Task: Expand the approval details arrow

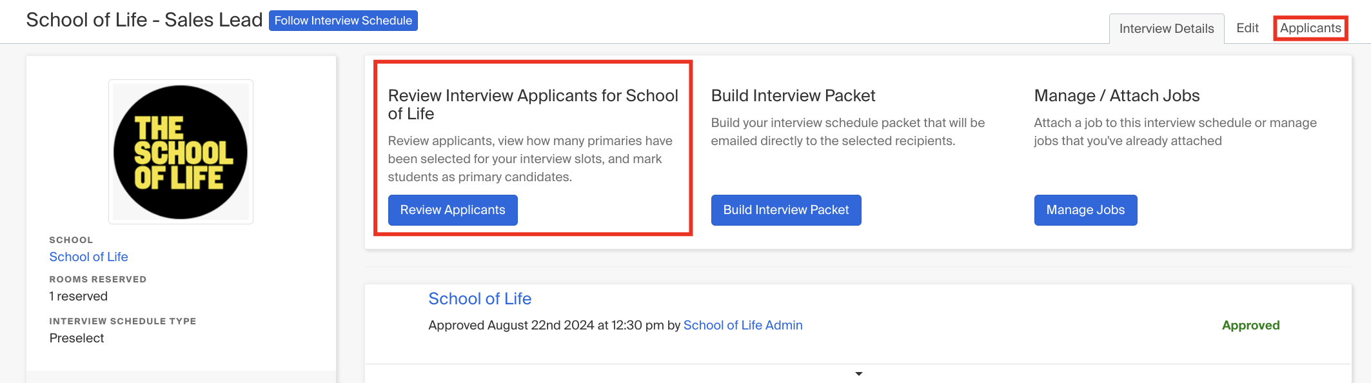Action: [x=858, y=374]
